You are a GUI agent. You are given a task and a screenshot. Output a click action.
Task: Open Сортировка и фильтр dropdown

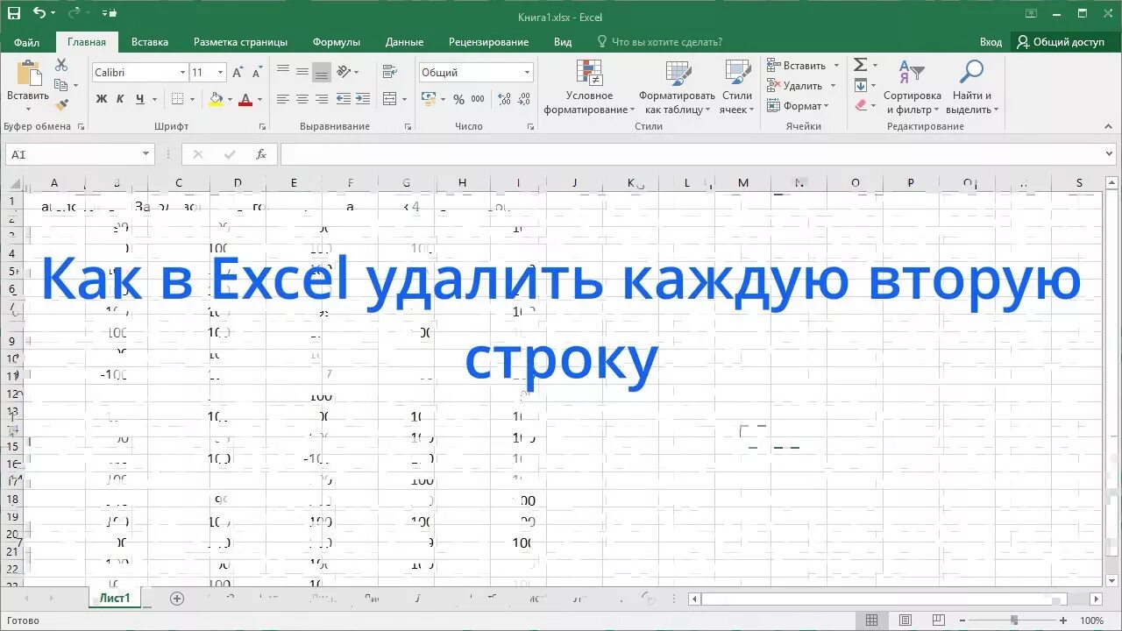912,87
